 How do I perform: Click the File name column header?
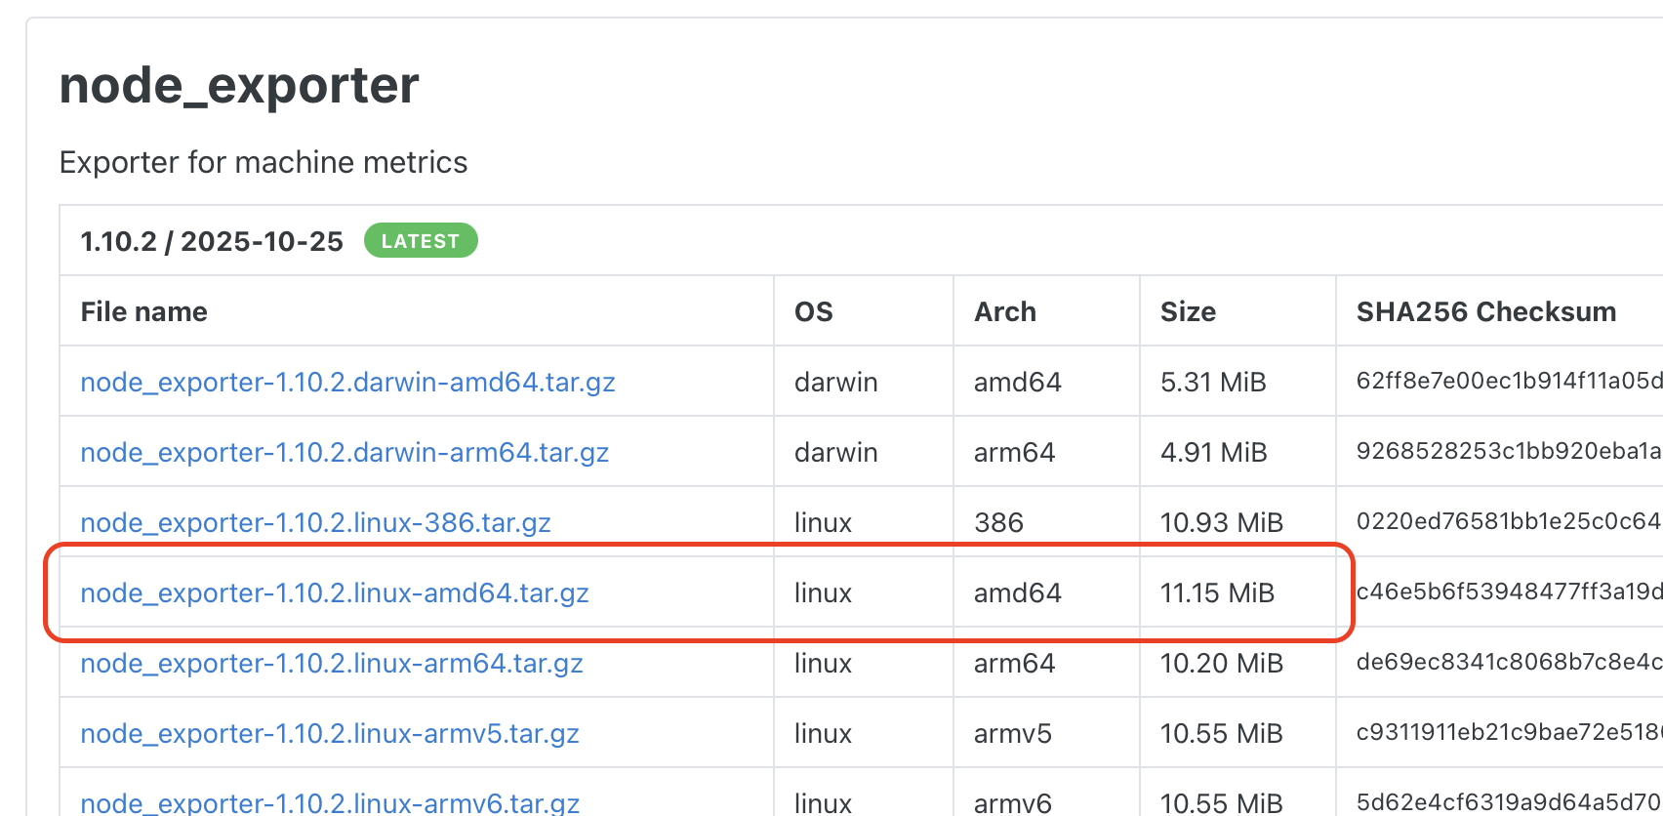144,311
